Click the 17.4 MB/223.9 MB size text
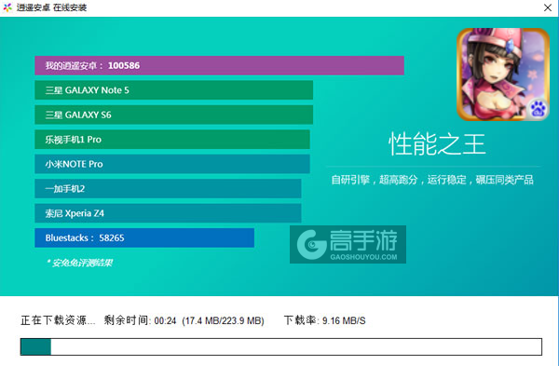Screen dimensions: 559x366 pos(224,320)
